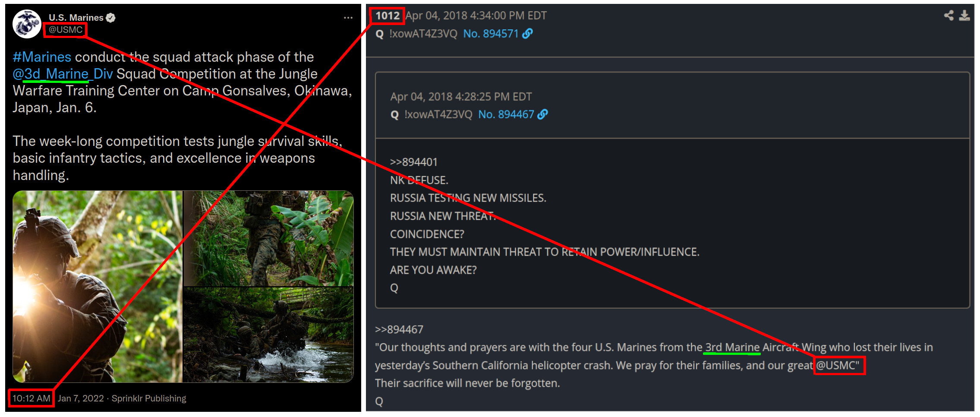Image resolution: width=980 pixels, height=417 pixels.
Task: Open the bottom-right river crossing photo
Action: [268, 335]
